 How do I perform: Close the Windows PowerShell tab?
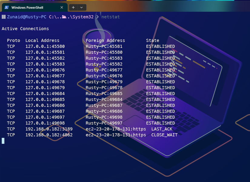click(x=62, y=7)
